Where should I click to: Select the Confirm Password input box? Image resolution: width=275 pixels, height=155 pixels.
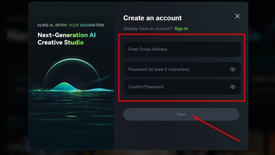click(x=172, y=87)
